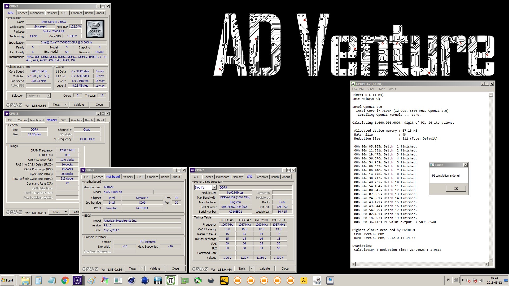Click Validate in the CPU-Z Mainboard window

point(155,269)
